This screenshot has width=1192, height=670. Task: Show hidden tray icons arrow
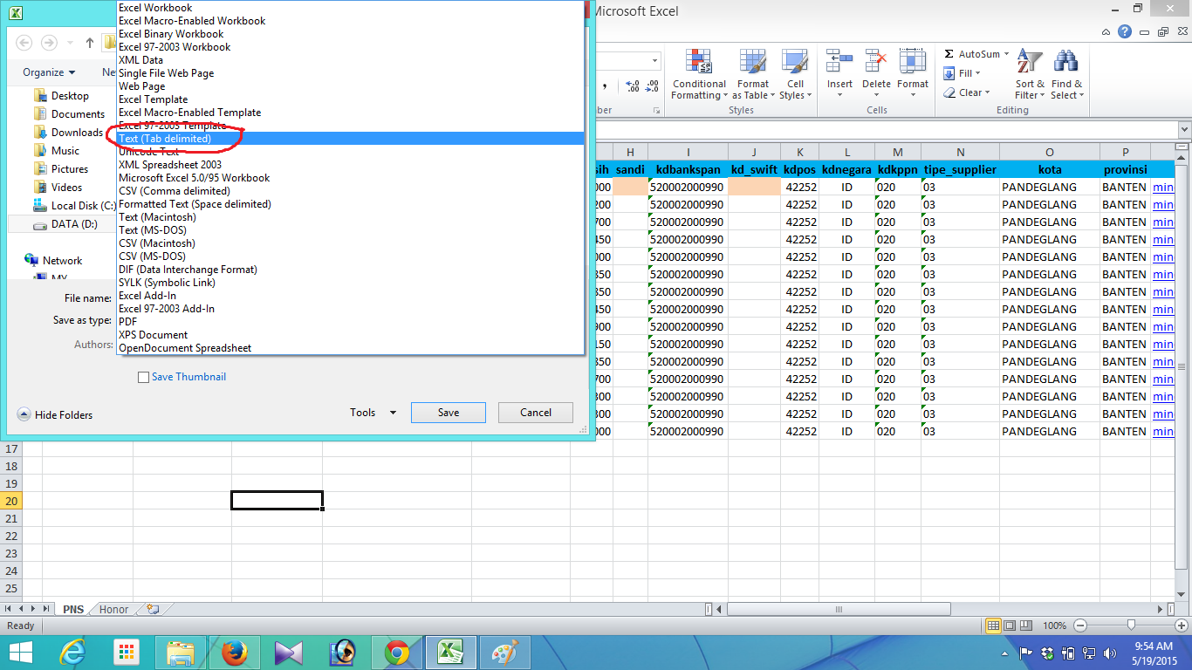(x=1003, y=653)
